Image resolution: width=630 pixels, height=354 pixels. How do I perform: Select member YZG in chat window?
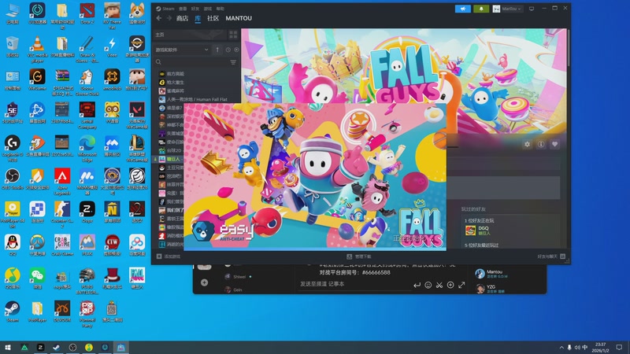[491, 289]
